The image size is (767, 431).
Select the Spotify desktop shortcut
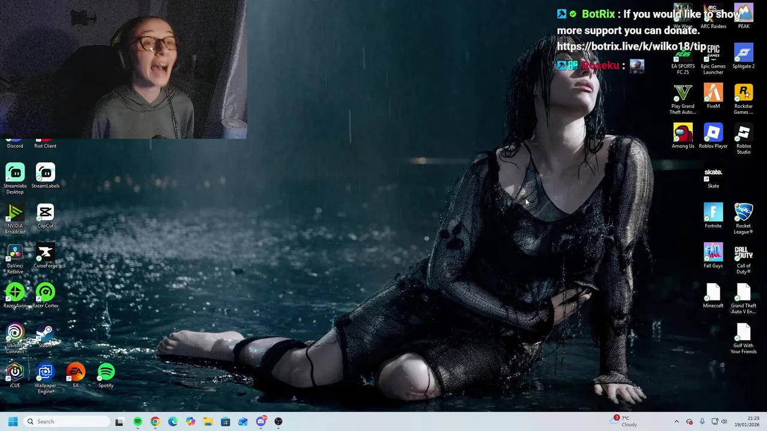pyautogui.click(x=106, y=376)
